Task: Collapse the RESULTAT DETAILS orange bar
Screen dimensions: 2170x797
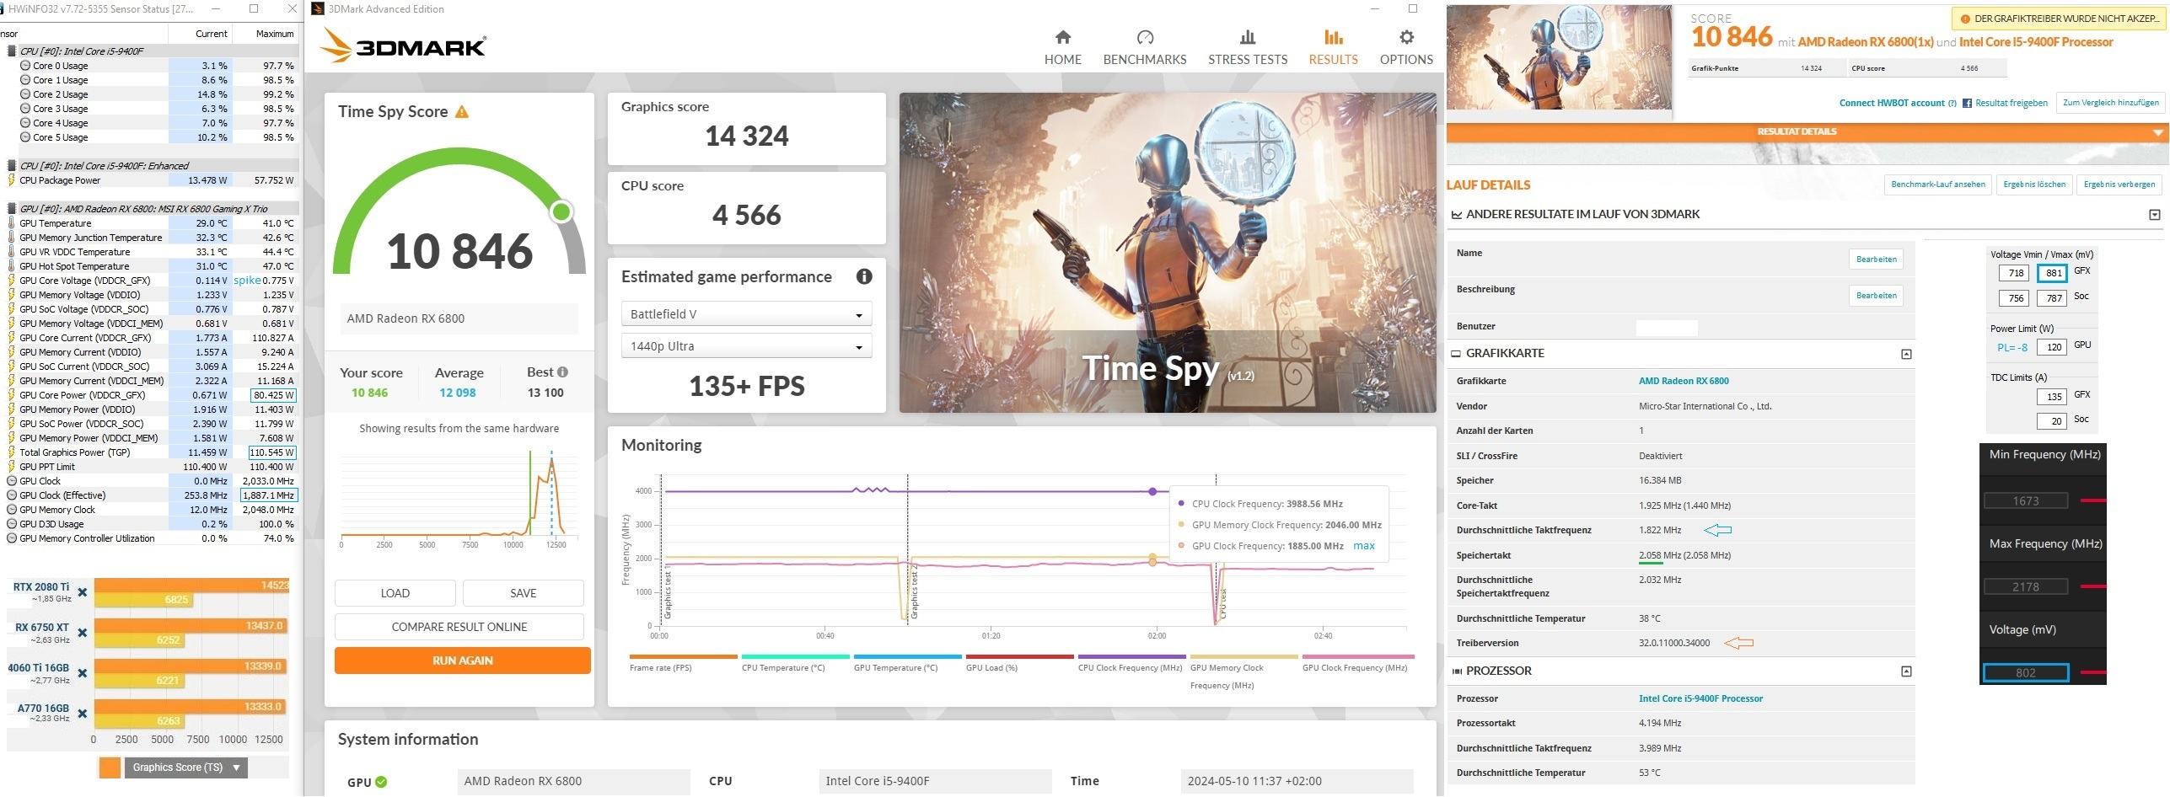Action: tap(1806, 131)
